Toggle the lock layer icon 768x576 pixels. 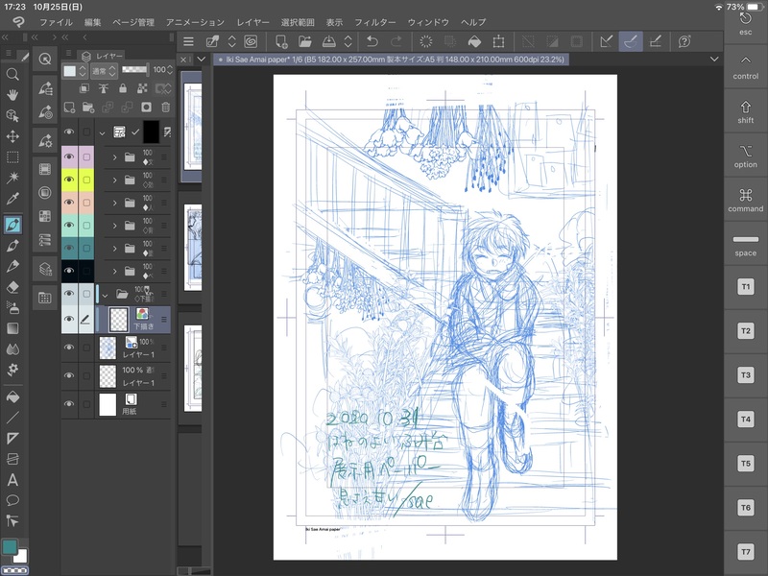coord(123,88)
